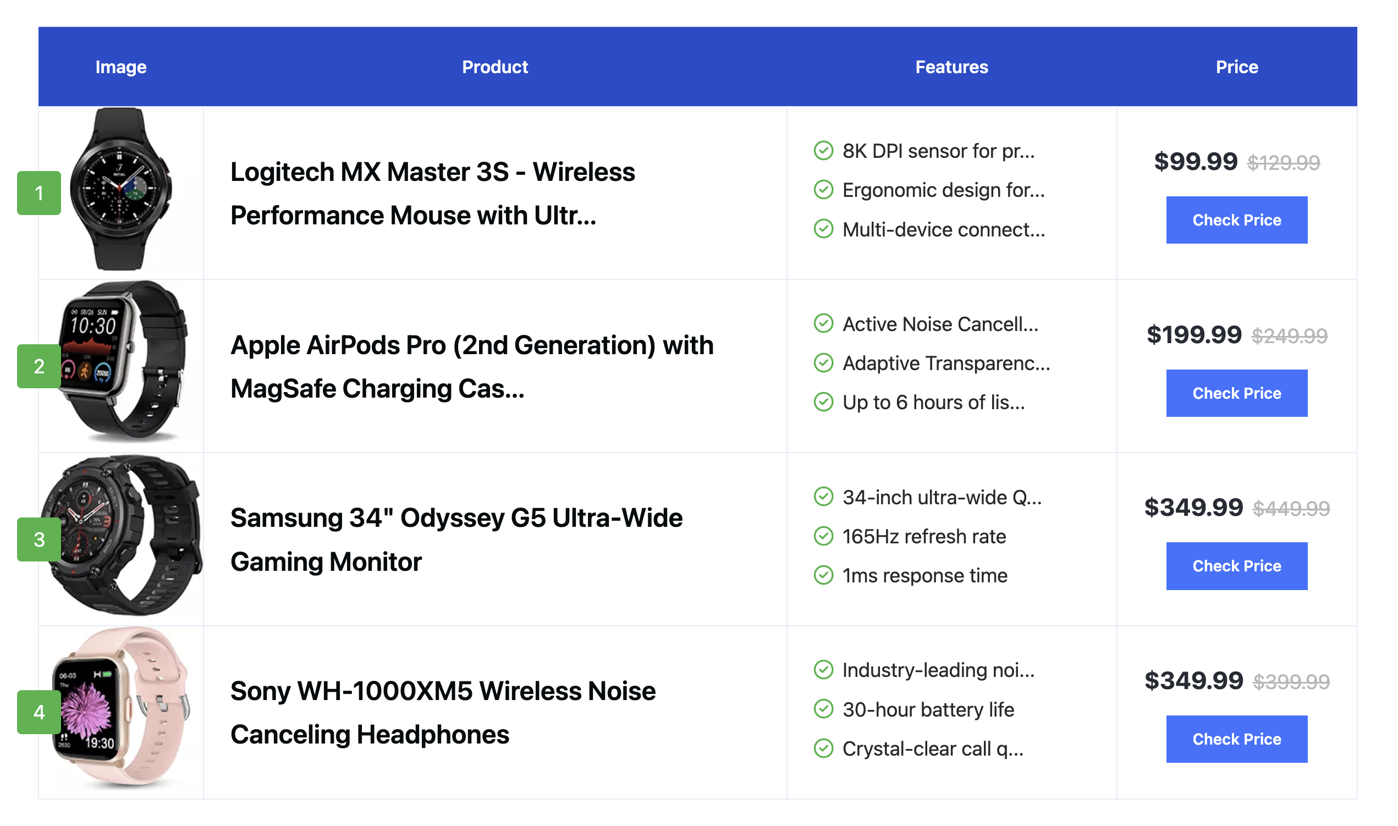This screenshot has height=826, width=1398.
Task: Click the $199.99 sale price
Action: pos(1194,334)
